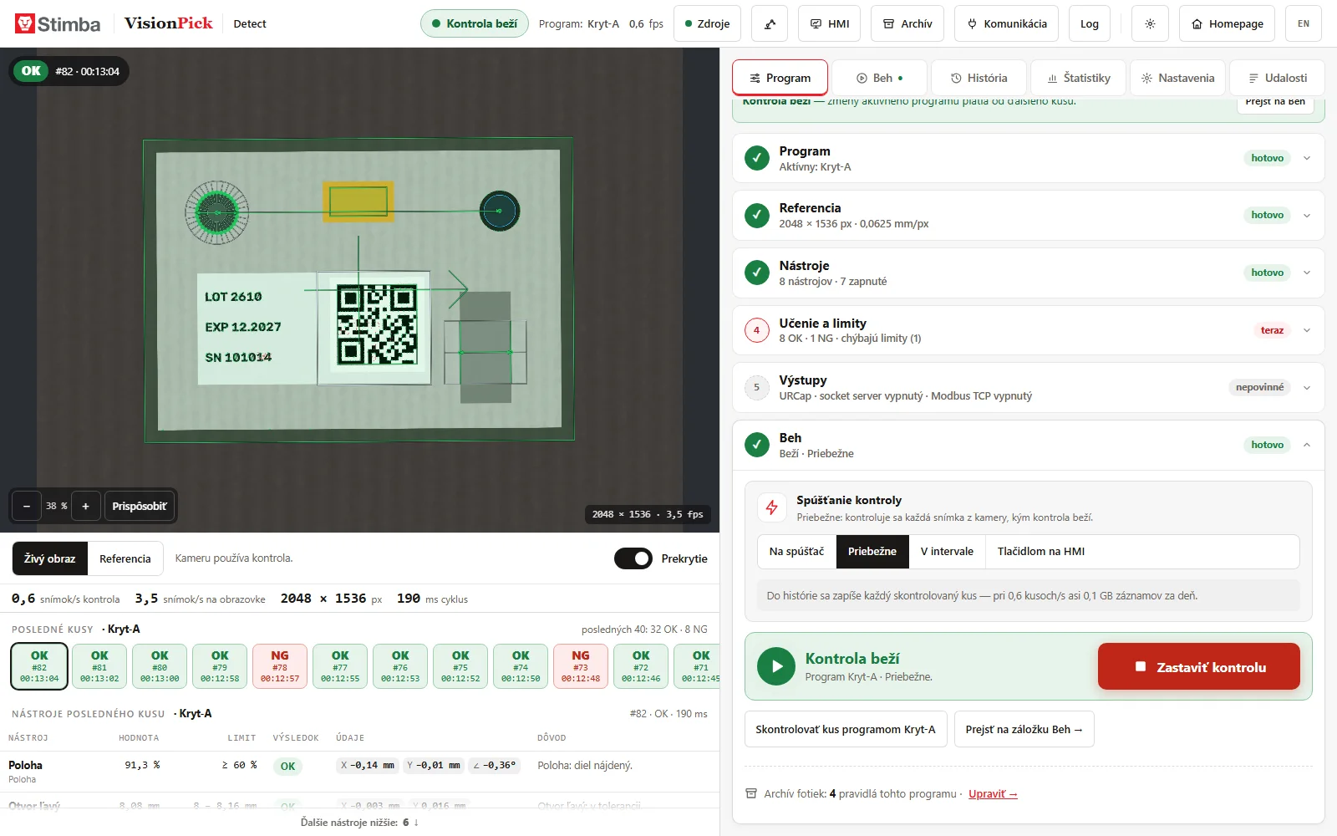This screenshot has height=836, width=1337.
Task: Toggle the Prekrytie overlay switch
Action: point(633,558)
